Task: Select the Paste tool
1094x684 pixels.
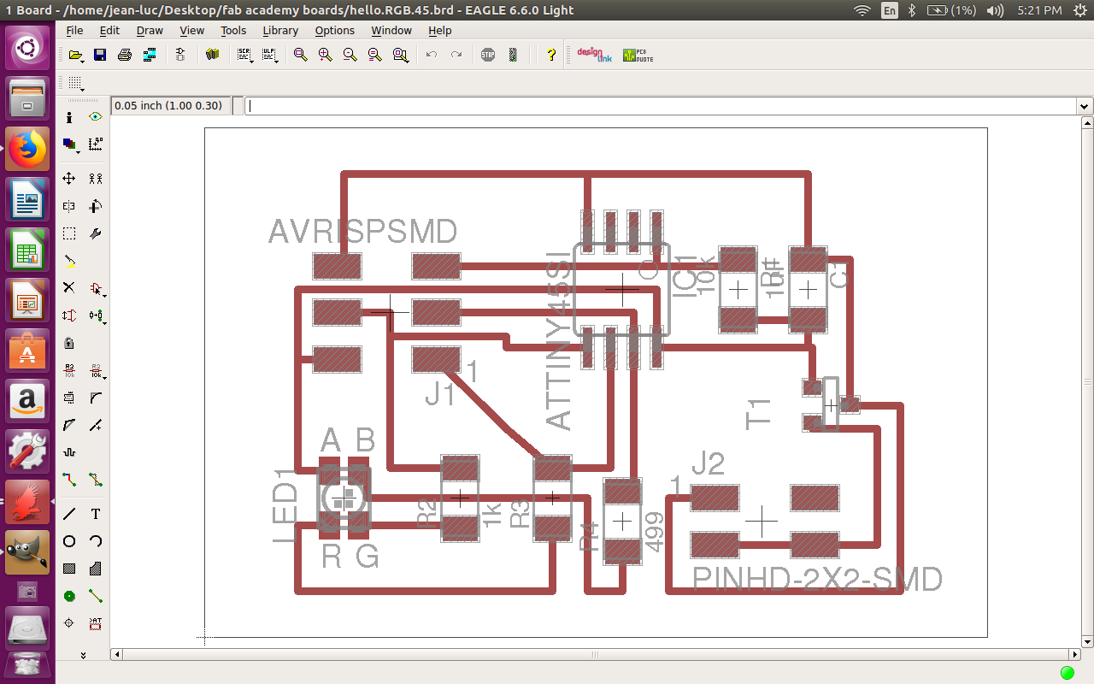Action: click(x=69, y=261)
